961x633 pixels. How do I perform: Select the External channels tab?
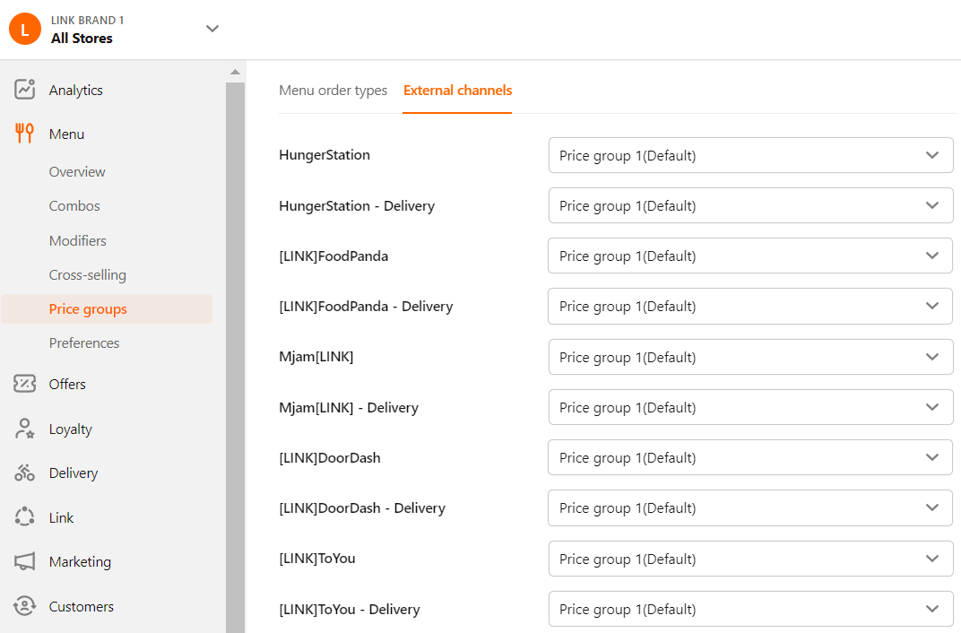coord(457,90)
